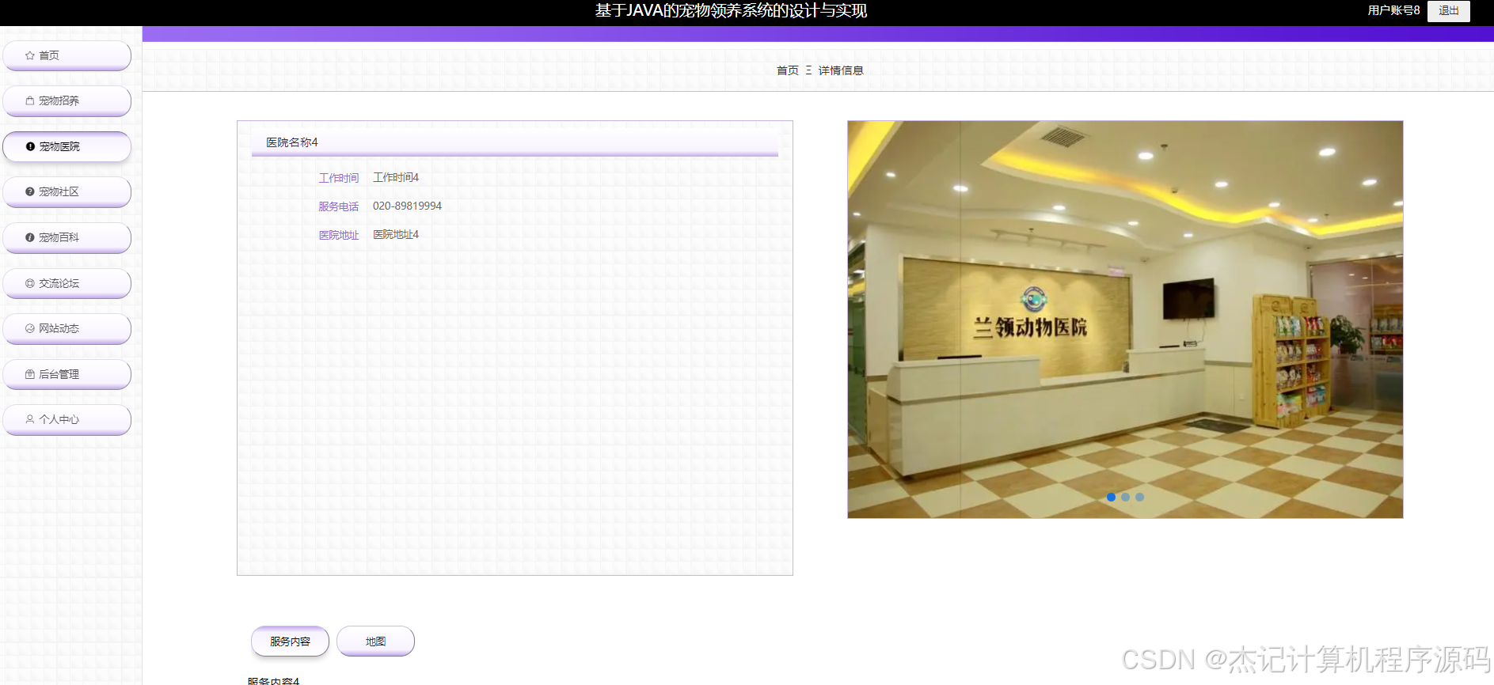
Task: Click the 退出 logout button
Action: pyautogui.click(x=1448, y=10)
